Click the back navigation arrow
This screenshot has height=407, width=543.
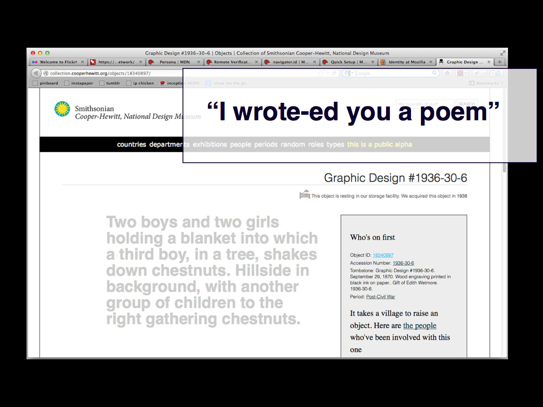pyautogui.click(x=35, y=73)
